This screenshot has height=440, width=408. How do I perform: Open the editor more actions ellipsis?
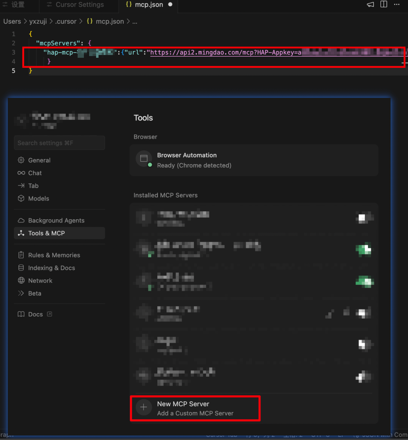(397, 5)
